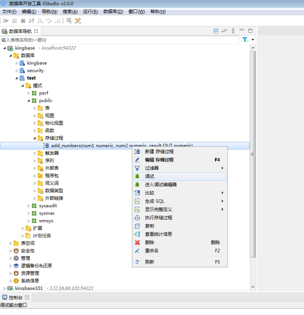Open the 帮助(H) menu
Image resolution: width=304 pixels, height=315 pixels.
[x=158, y=11]
